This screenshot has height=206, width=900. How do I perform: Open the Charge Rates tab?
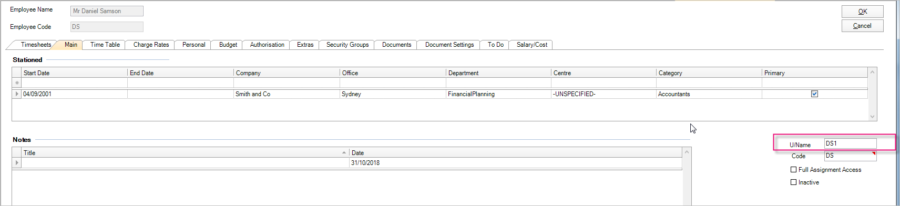point(151,45)
